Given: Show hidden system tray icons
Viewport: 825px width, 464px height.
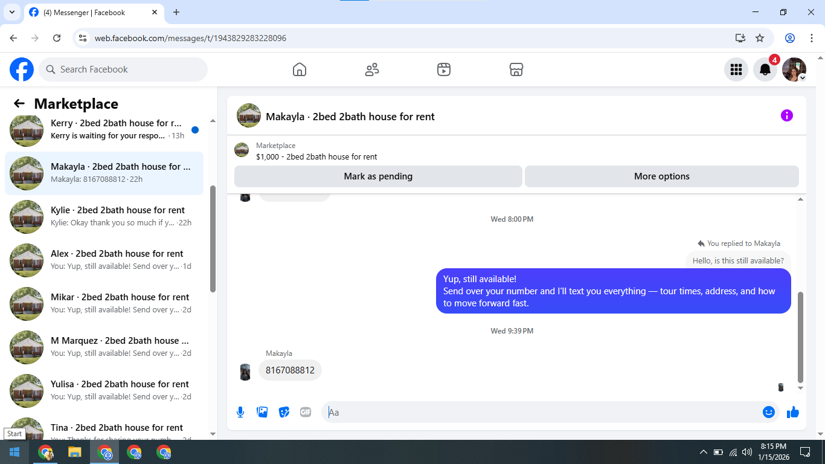Looking at the screenshot, I should (703, 452).
